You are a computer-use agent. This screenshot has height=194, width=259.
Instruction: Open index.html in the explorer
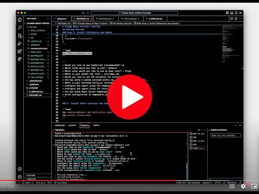coord(37,52)
